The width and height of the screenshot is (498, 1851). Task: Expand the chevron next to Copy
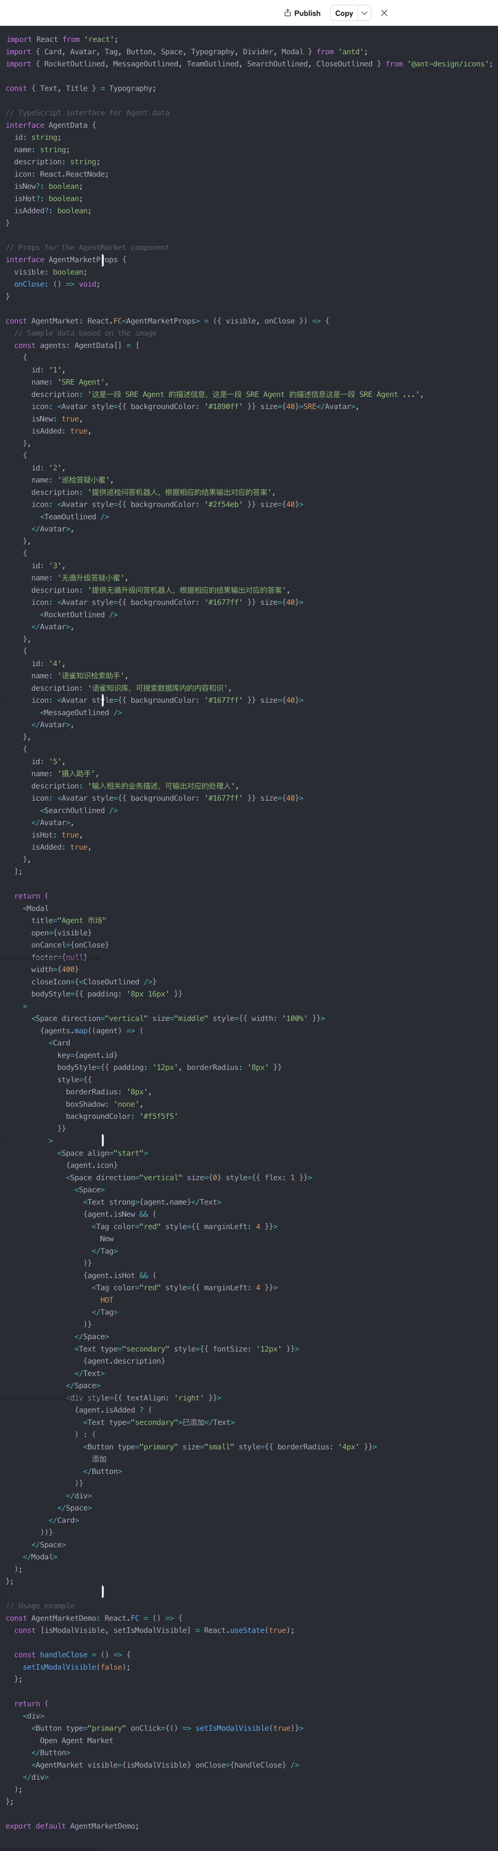click(x=364, y=13)
